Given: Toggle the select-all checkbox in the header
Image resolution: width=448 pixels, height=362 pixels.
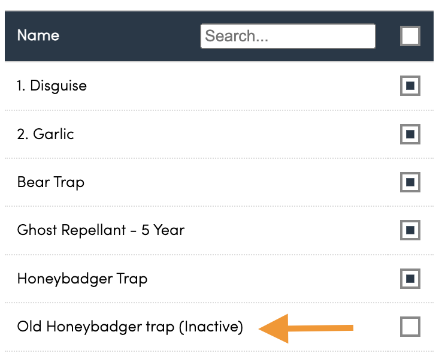Looking at the screenshot, I should pyautogui.click(x=410, y=36).
